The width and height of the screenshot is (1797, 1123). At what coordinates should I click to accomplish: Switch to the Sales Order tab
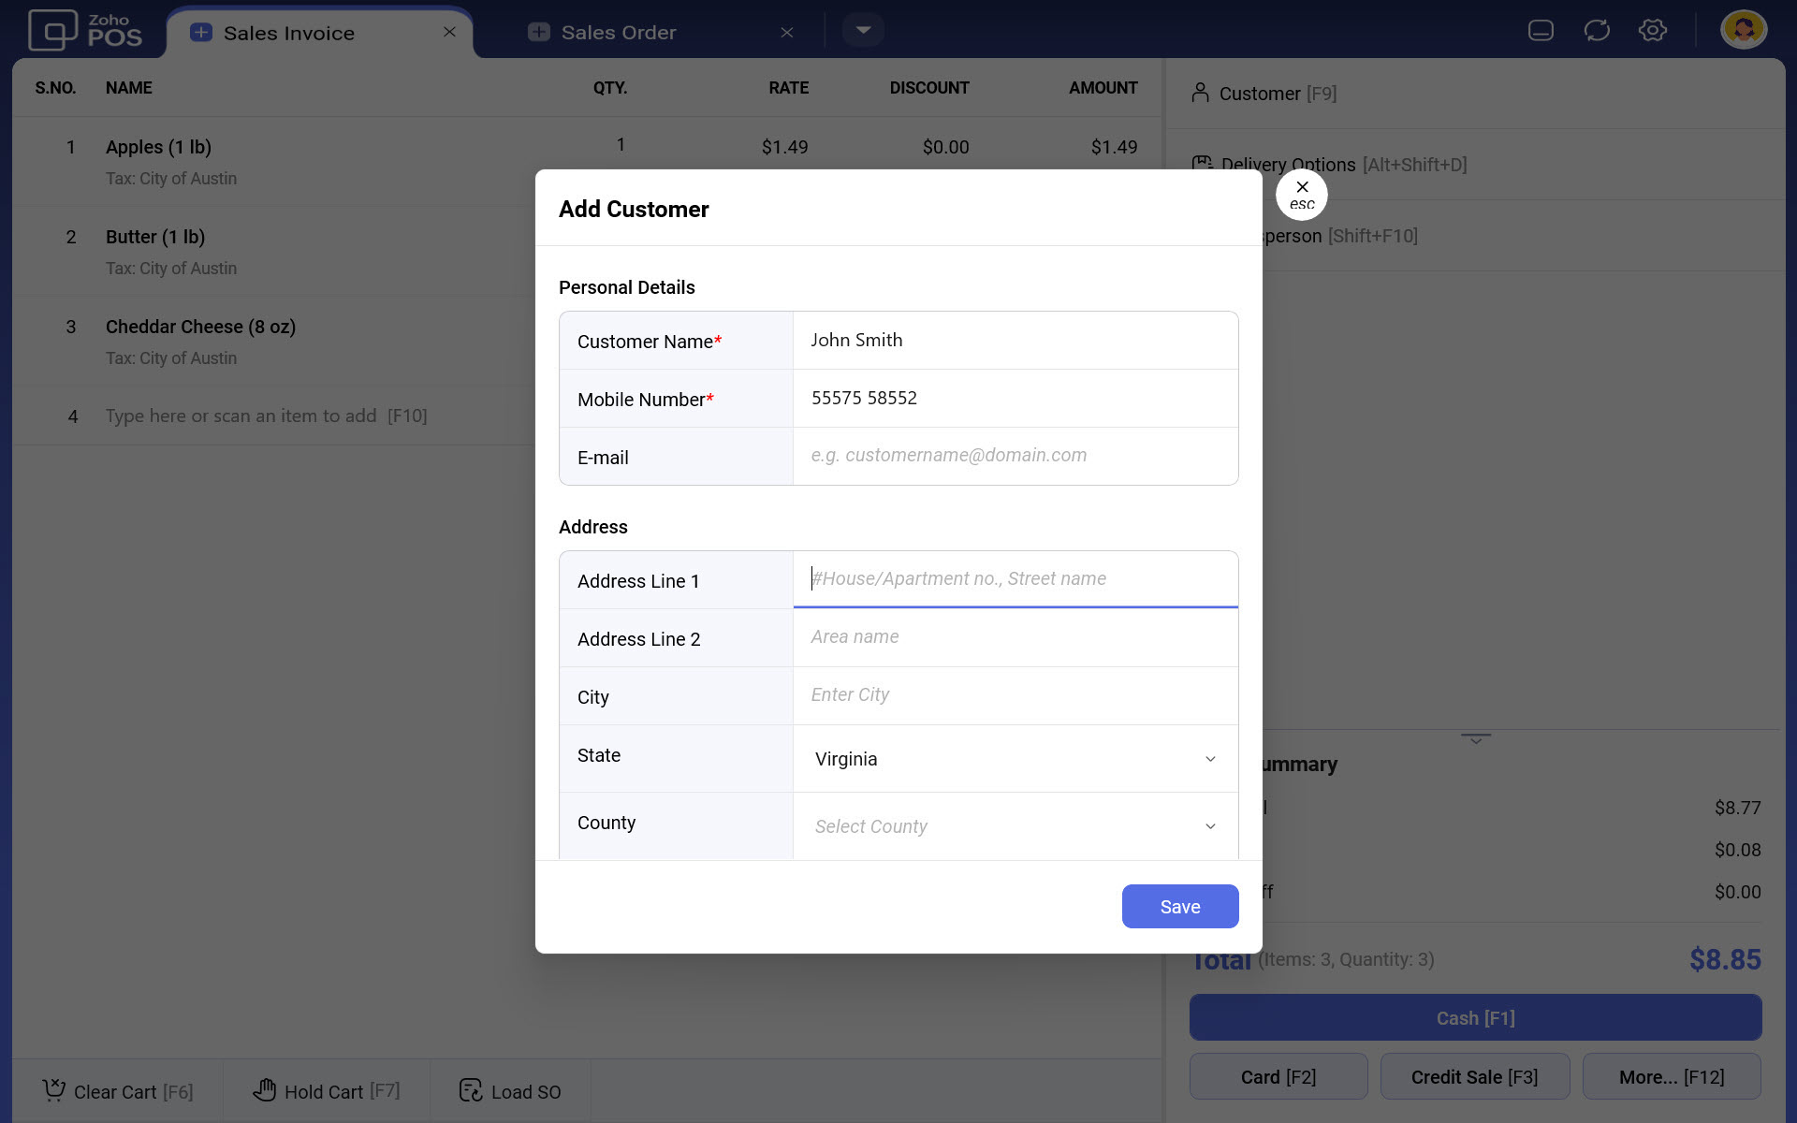click(618, 33)
